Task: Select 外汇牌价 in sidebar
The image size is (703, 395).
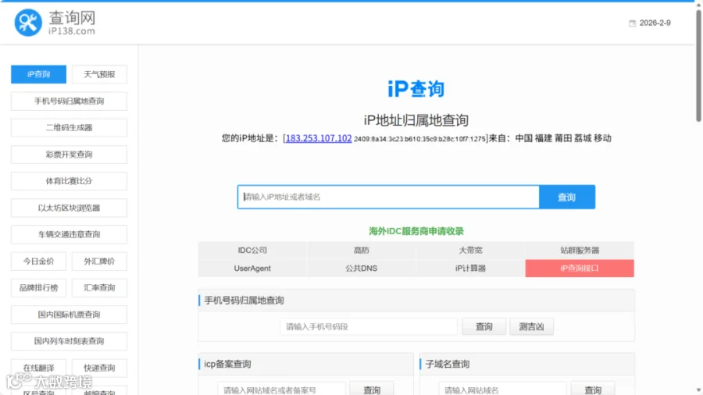Action: 99,261
